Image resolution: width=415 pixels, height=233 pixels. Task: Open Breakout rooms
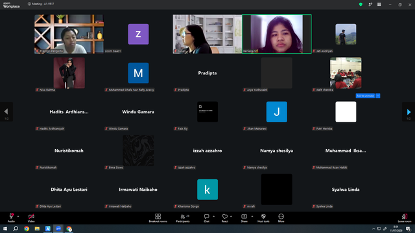[x=158, y=218]
